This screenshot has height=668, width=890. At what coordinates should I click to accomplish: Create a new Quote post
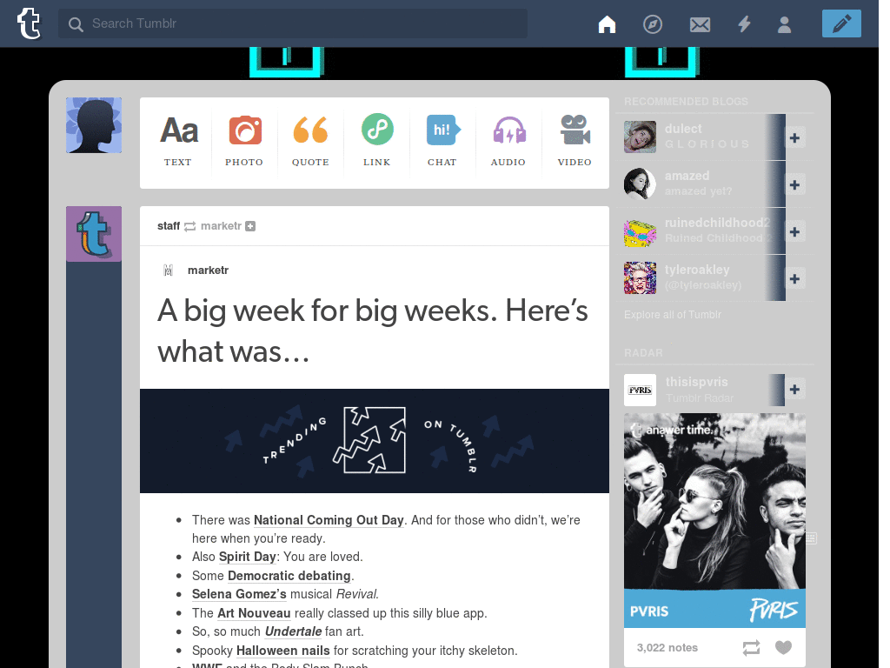pyautogui.click(x=310, y=141)
